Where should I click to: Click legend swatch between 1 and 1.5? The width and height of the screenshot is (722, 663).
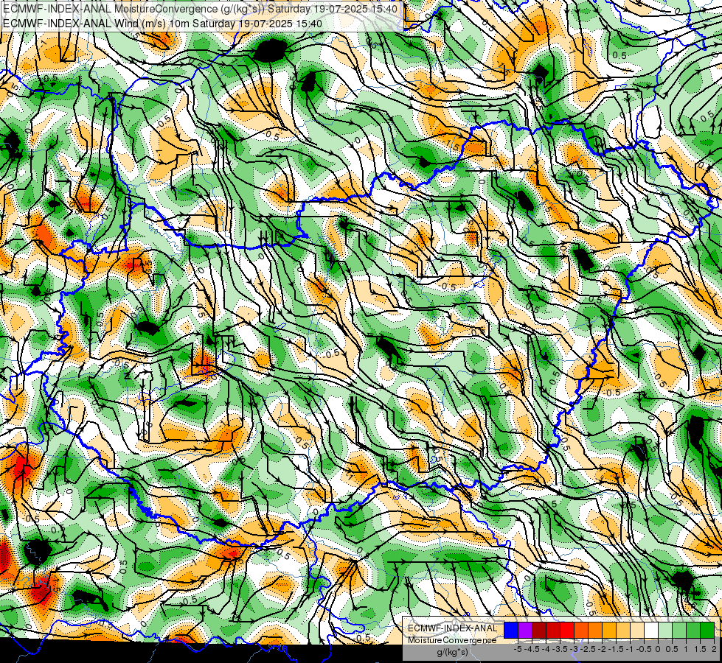[693, 630]
